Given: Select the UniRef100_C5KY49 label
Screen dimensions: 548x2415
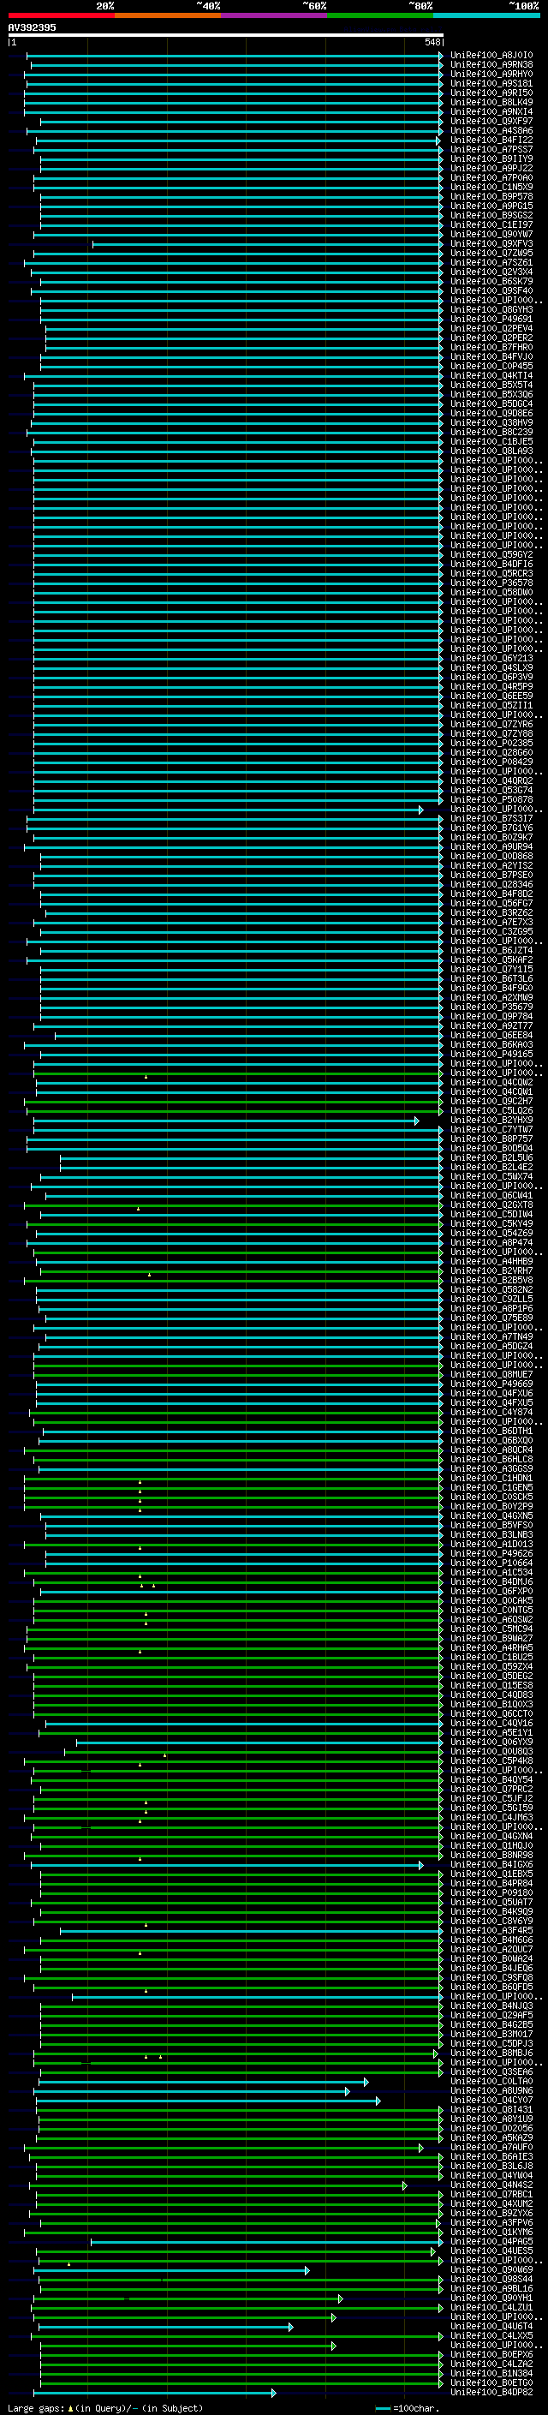Looking at the screenshot, I should point(491,1223).
